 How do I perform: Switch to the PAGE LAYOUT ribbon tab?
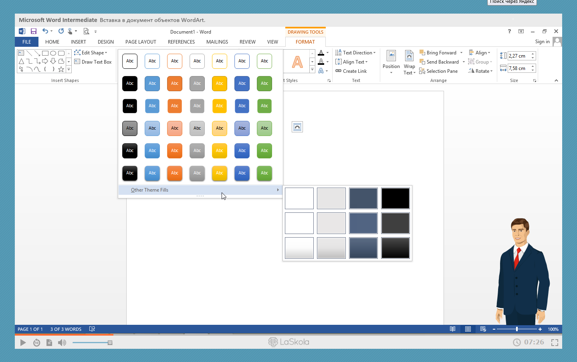coord(141,42)
